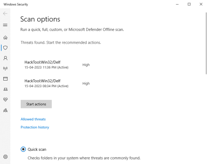
Task: Go back with the back arrow
Action: coord(5,13)
